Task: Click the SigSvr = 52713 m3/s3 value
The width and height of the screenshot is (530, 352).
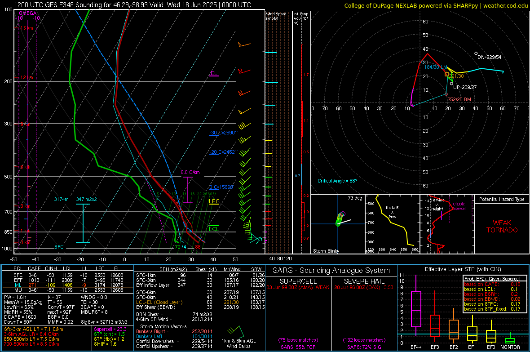Action: 104,322
